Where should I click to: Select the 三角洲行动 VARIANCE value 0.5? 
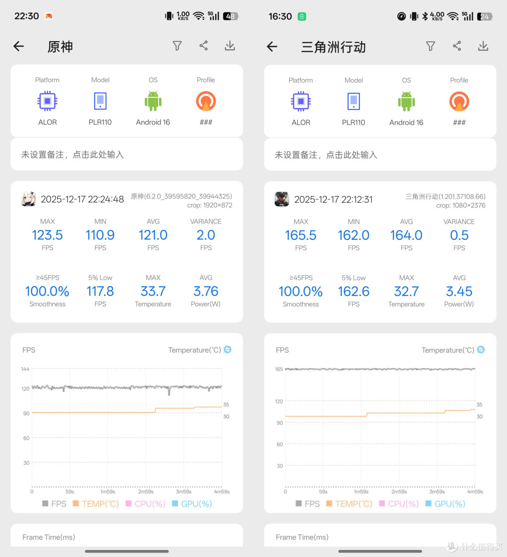(x=459, y=235)
